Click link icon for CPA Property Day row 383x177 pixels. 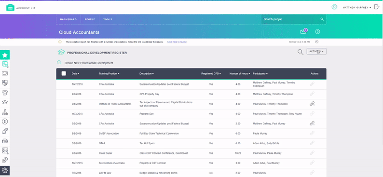point(312,94)
